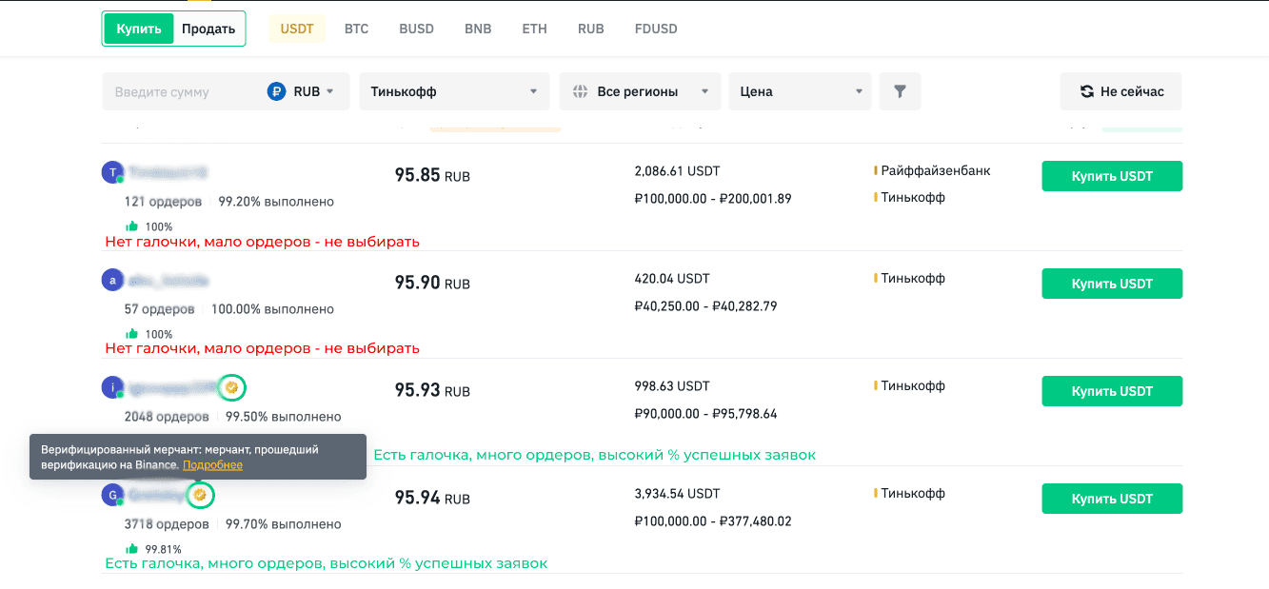This screenshot has height=589, width=1269.
Task: Click the 'Не сейчас' refresh button
Action: click(1120, 91)
